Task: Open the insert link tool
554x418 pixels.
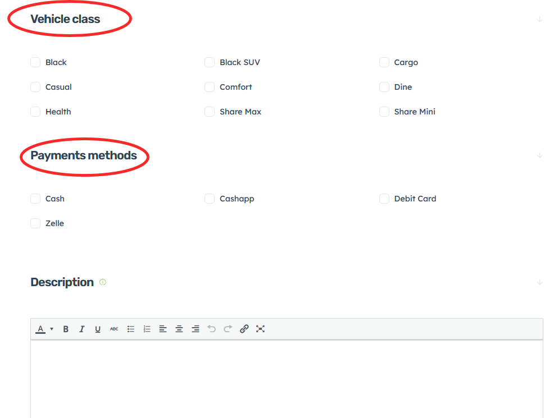Action: (244, 329)
